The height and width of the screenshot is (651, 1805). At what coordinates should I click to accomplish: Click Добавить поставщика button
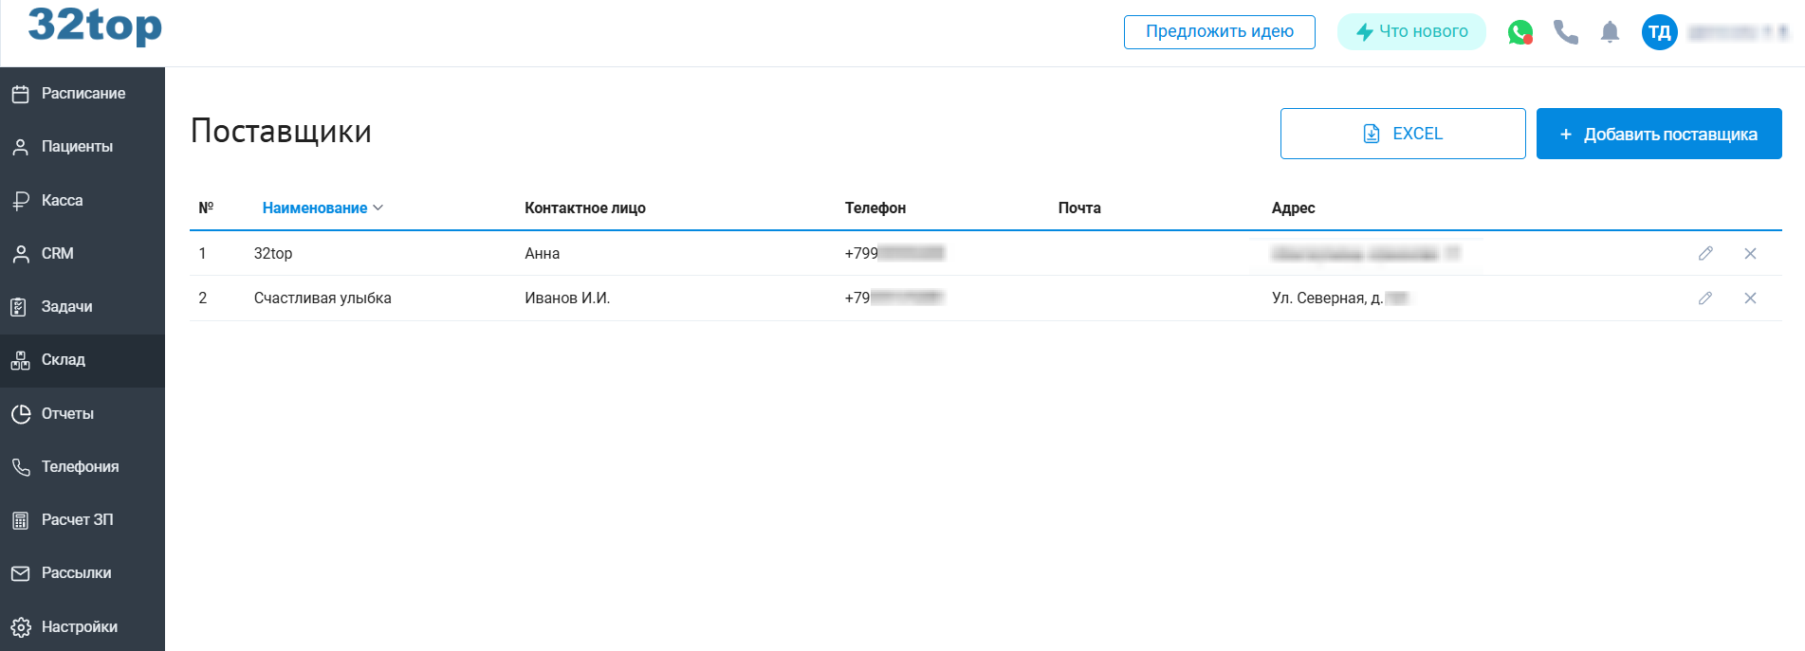(x=1658, y=134)
